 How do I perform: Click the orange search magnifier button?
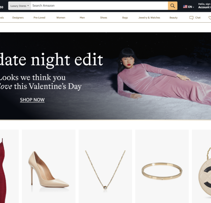pyautogui.click(x=173, y=6)
